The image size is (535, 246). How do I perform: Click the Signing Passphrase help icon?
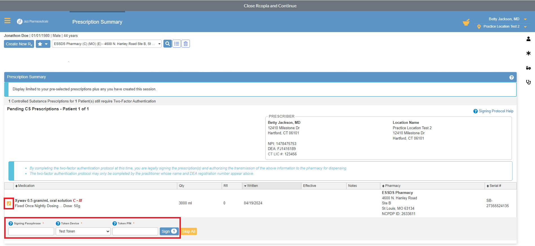click(11, 223)
